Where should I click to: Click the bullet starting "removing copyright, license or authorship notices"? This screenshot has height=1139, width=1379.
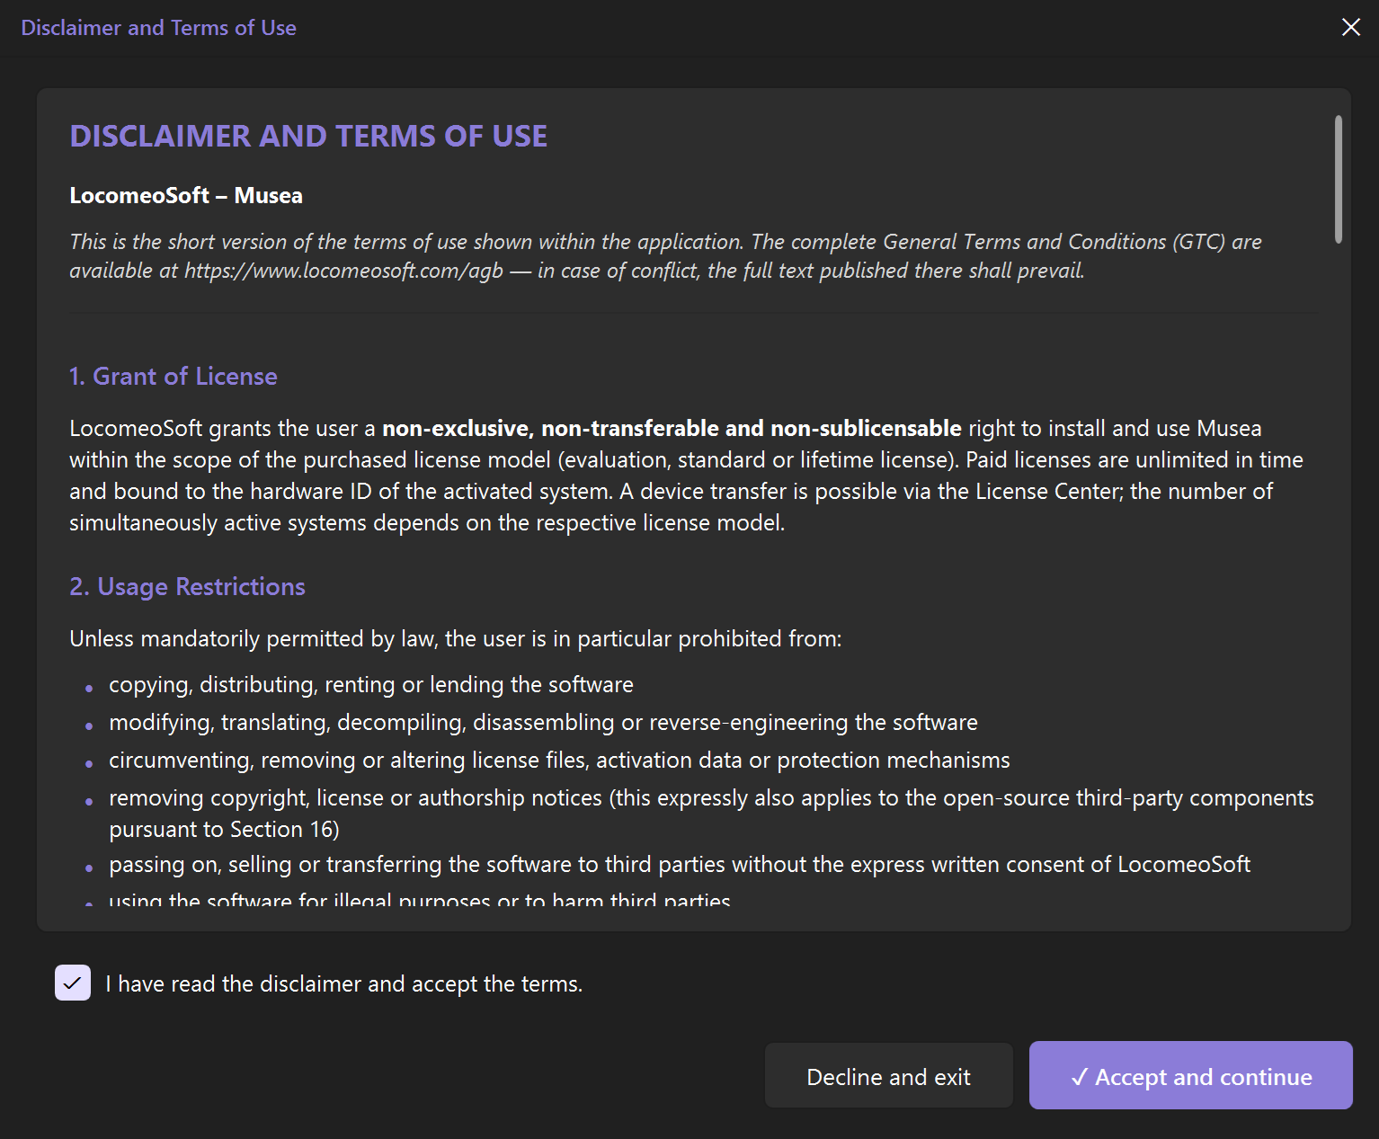[711, 813]
